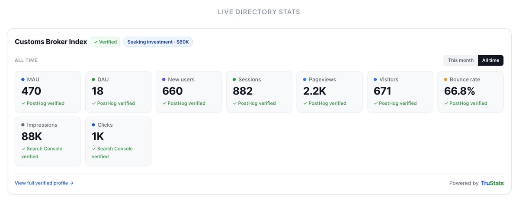Click the LIVE DIRECTORY STATS heading
The image size is (519, 203).
coord(259,12)
